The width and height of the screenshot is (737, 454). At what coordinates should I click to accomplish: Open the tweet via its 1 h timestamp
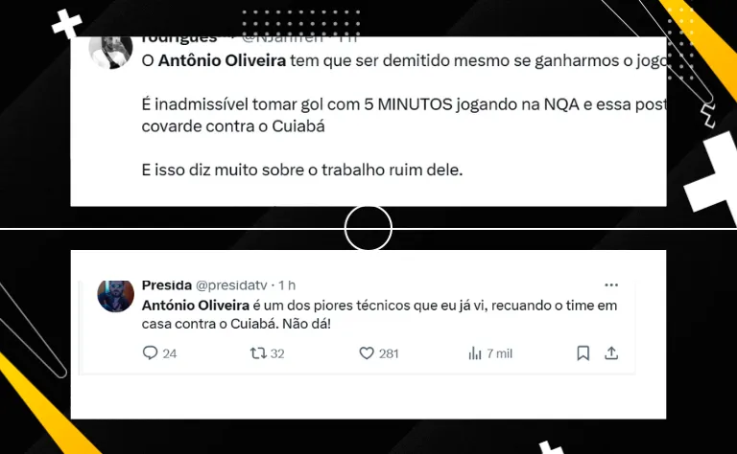(287, 285)
